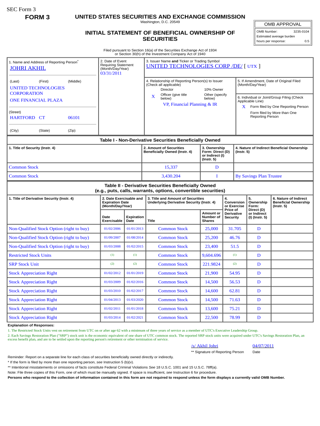Screen dimensions: 320x426
Task: Click the 03/31/2011 date of event value
Action: coord(111,73)
